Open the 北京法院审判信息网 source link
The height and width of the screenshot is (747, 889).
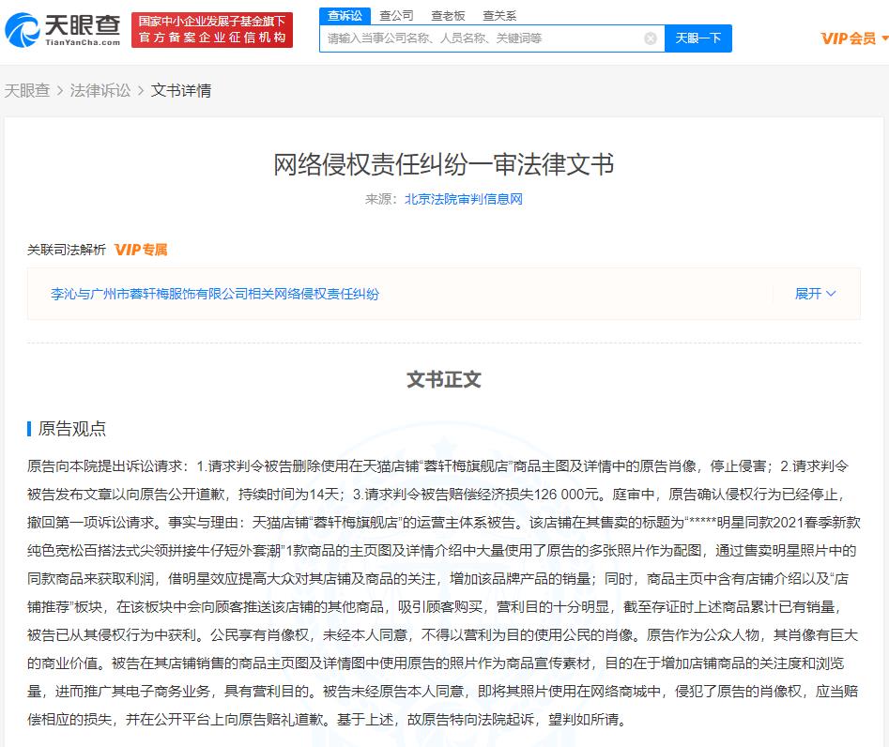click(463, 200)
